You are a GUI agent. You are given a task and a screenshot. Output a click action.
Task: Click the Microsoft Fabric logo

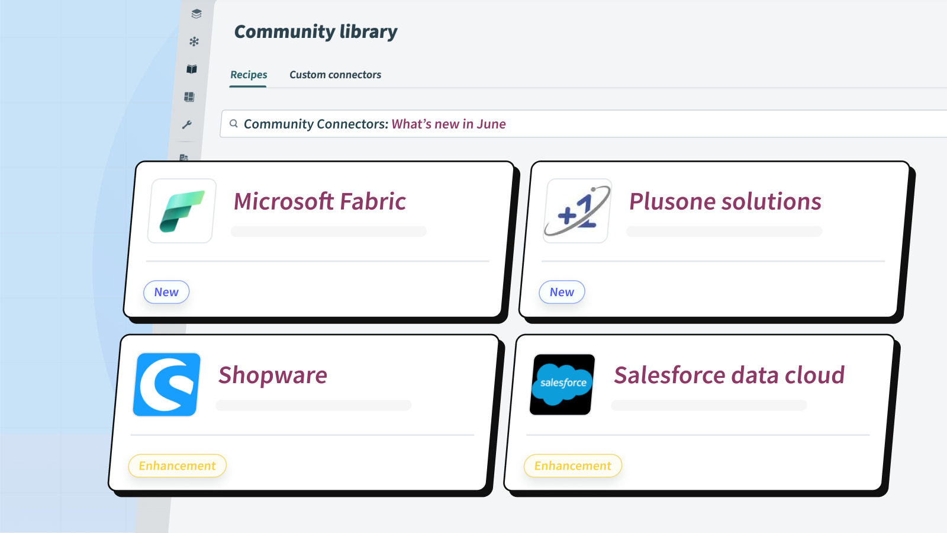[182, 211]
